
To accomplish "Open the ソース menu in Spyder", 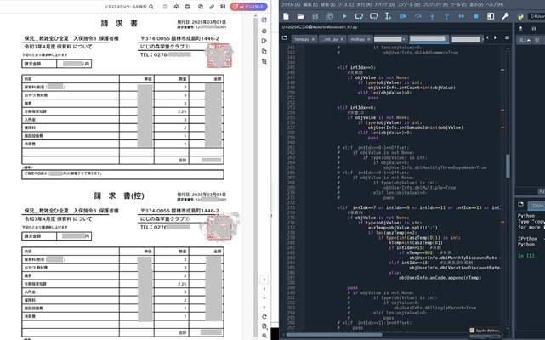I will (345, 4).
